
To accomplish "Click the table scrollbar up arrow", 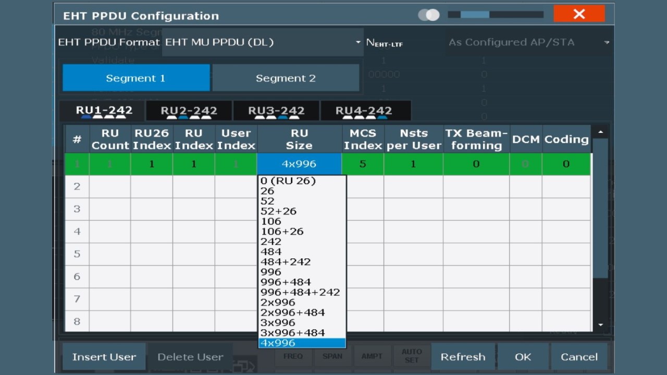I will [601, 132].
